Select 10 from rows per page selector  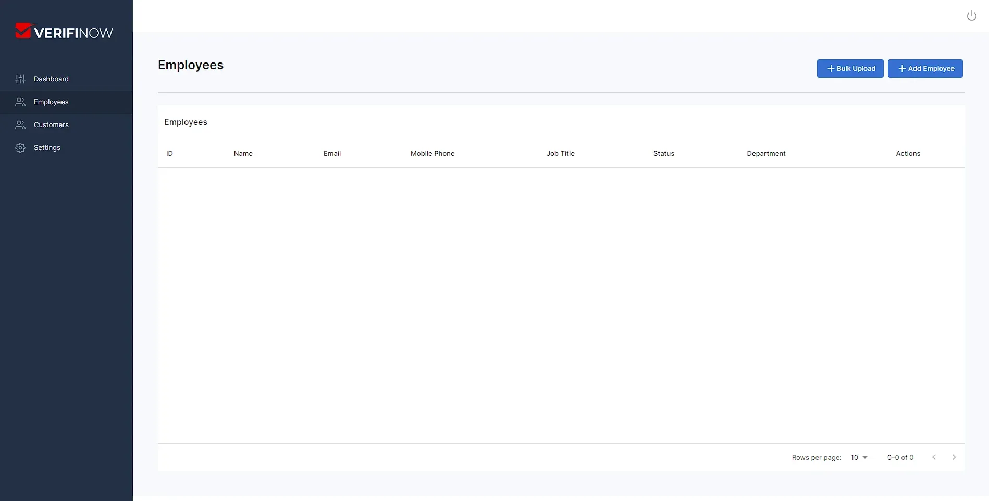tap(854, 457)
